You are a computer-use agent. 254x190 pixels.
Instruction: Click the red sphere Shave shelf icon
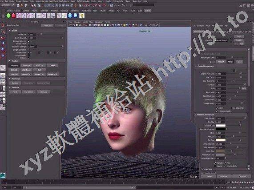(x=13, y=16)
